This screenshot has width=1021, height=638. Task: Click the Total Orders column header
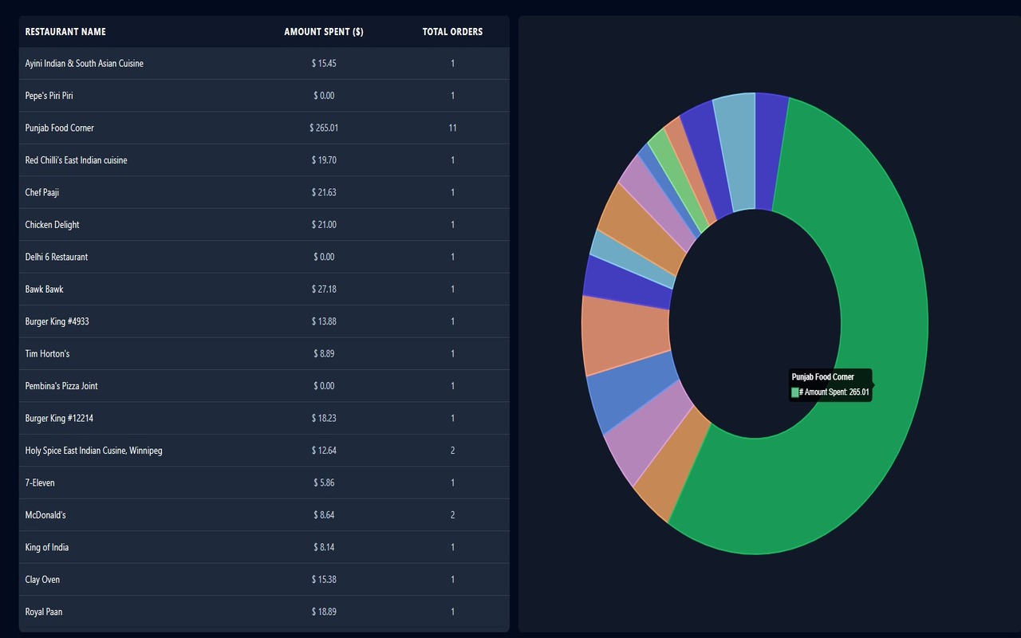click(x=452, y=32)
